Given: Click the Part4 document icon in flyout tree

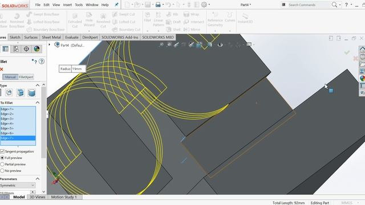Looking at the screenshot, I should [x=57, y=44].
